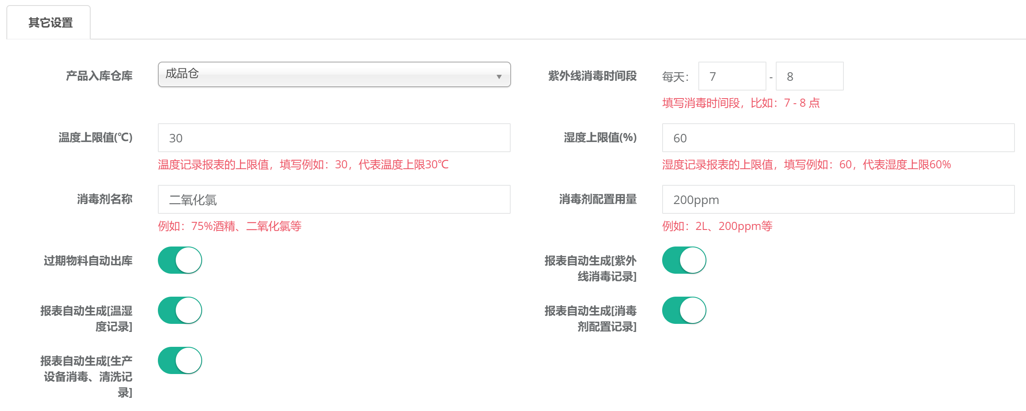Toggle auto report for 生产设备消毒、清洗记录
This screenshot has width=1026, height=411.
click(x=180, y=360)
